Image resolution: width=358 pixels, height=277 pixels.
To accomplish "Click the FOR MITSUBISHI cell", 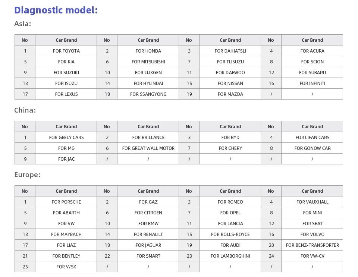I will (148, 62).
